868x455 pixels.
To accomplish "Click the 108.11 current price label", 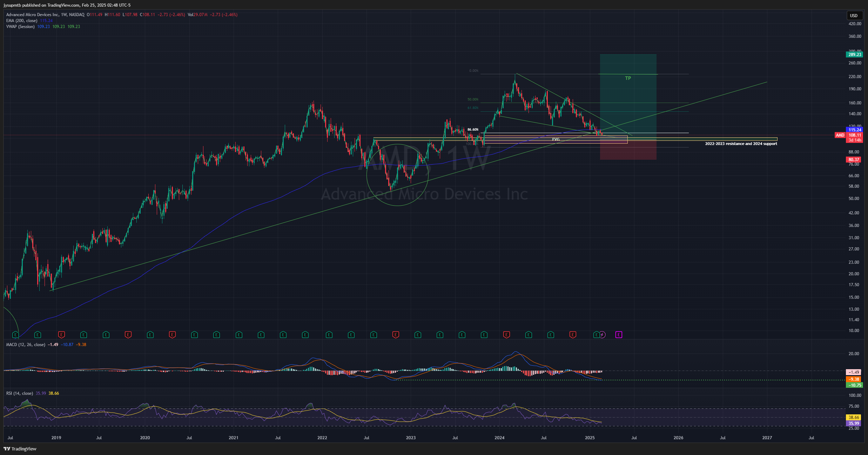I will coord(855,135).
